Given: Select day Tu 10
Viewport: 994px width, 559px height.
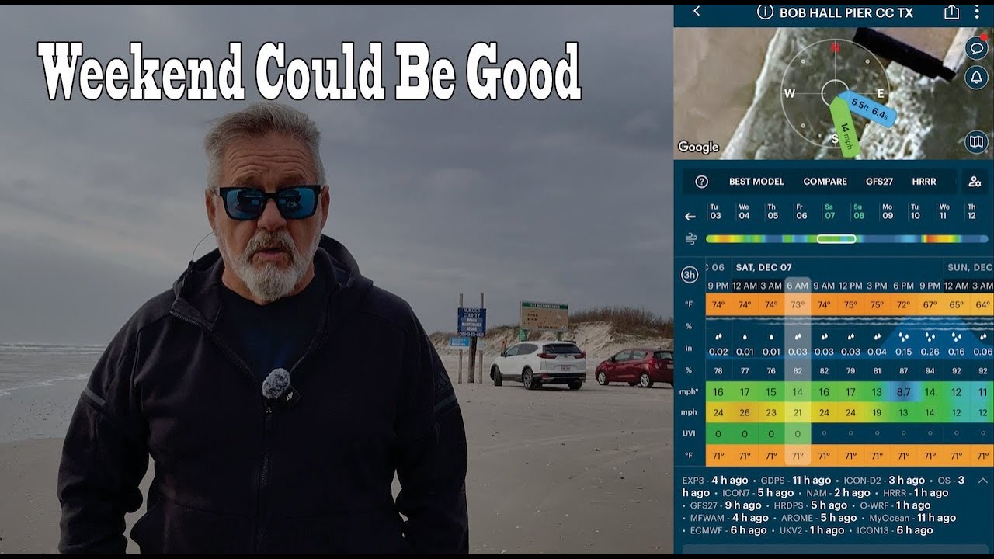Looking at the screenshot, I should pos(915,212).
